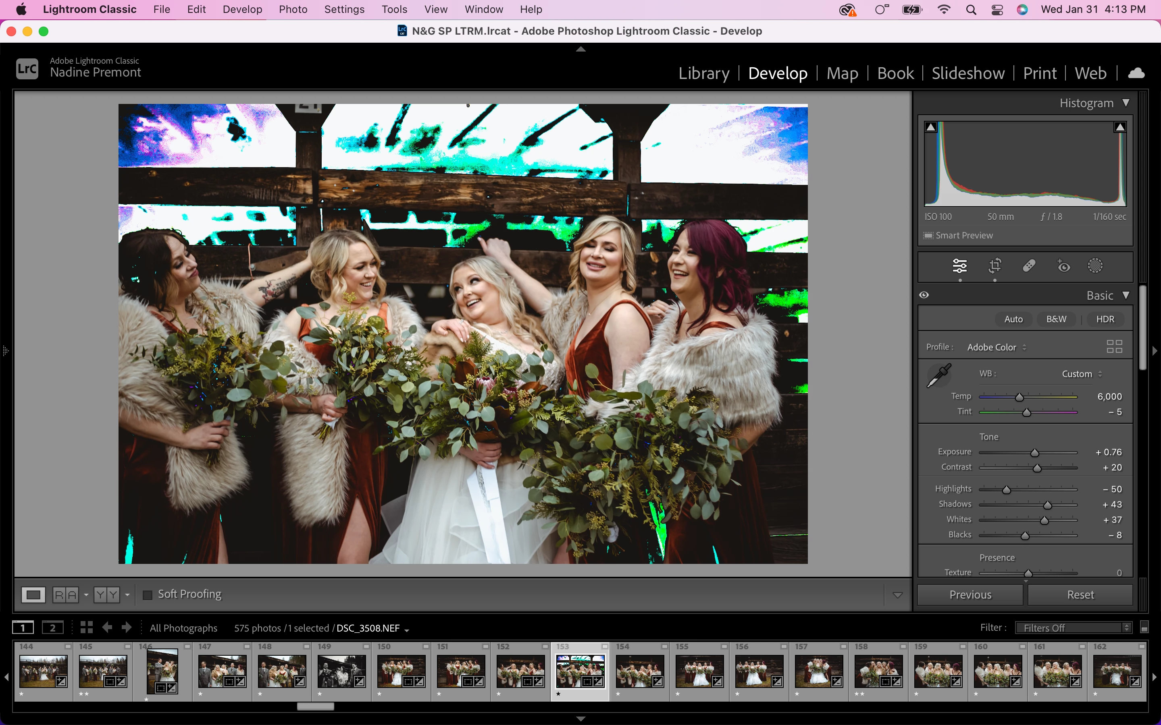Toggle the shadow clipping indicator in histogram
1161x725 pixels.
(931, 127)
